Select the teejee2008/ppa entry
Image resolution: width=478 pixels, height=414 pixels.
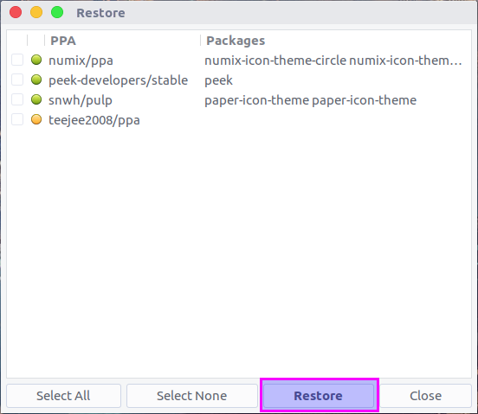coord(94,120)
